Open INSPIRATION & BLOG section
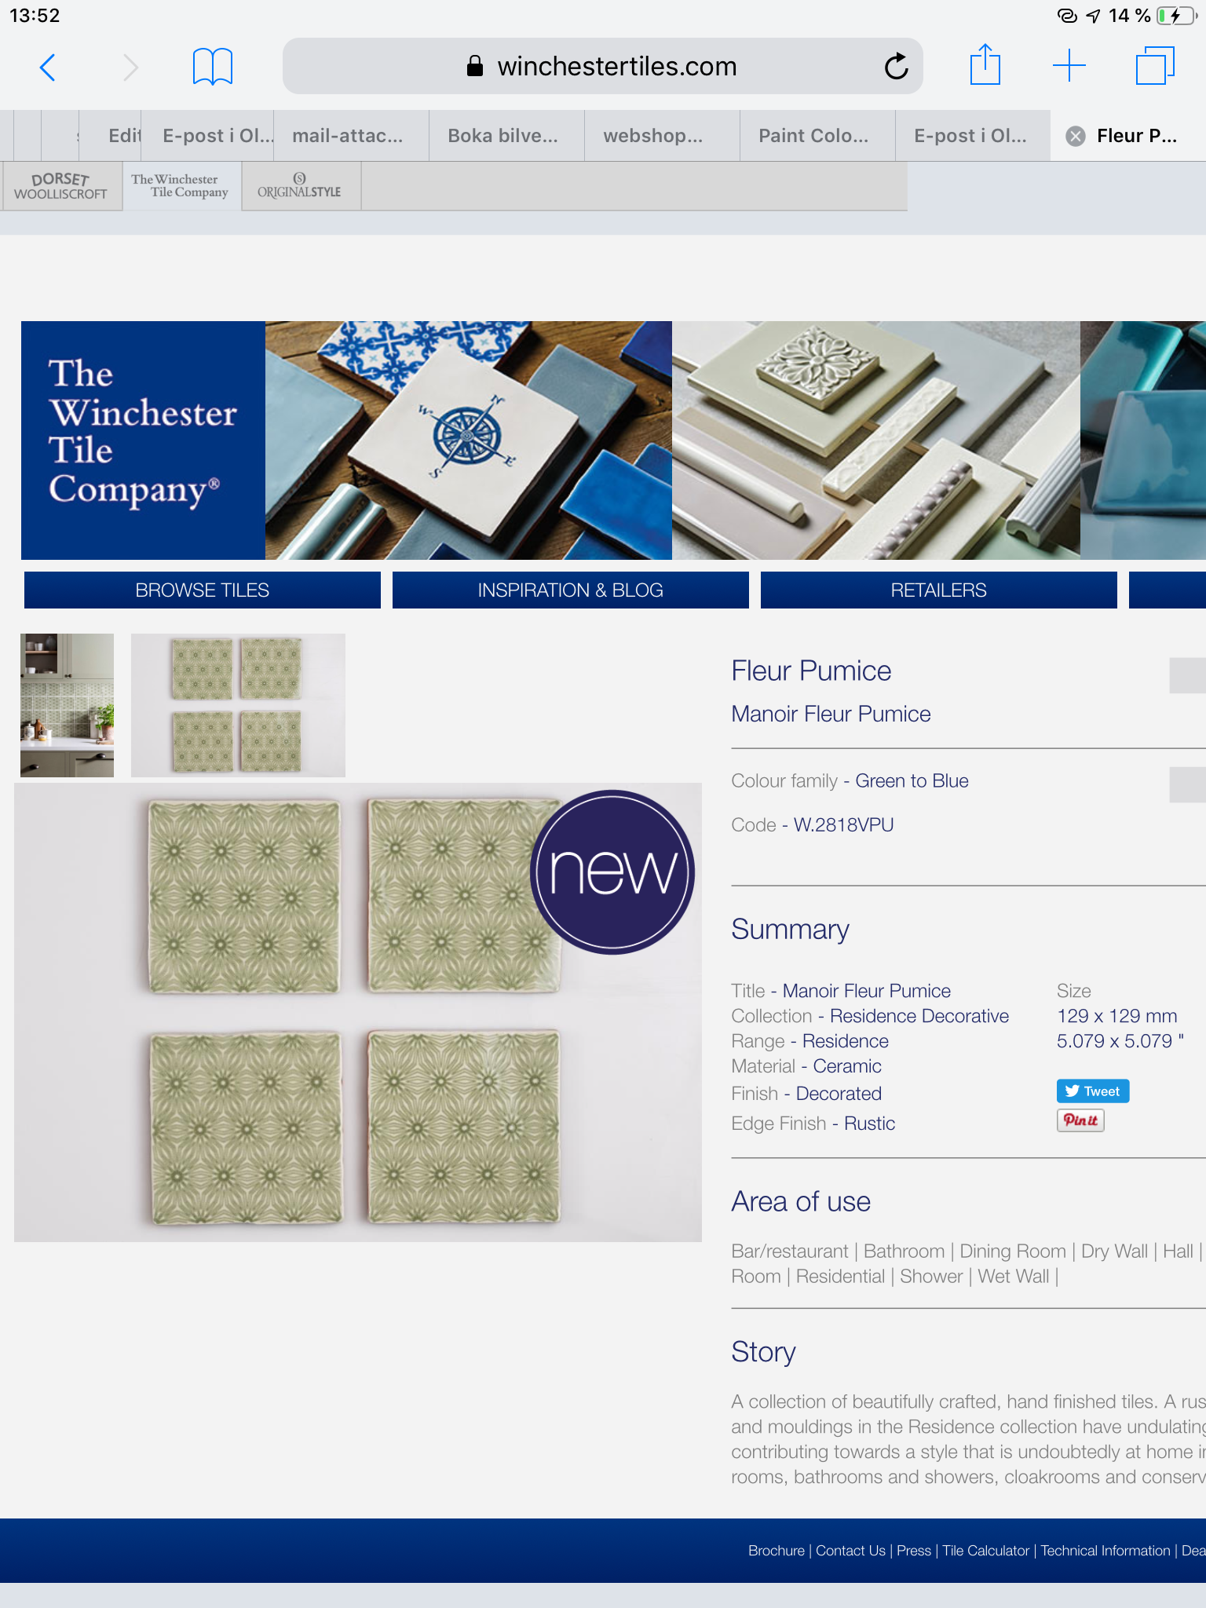 tap(571, 590)
